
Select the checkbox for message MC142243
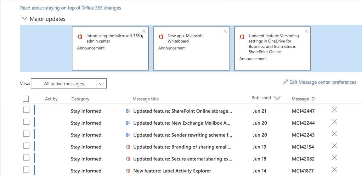26,133
